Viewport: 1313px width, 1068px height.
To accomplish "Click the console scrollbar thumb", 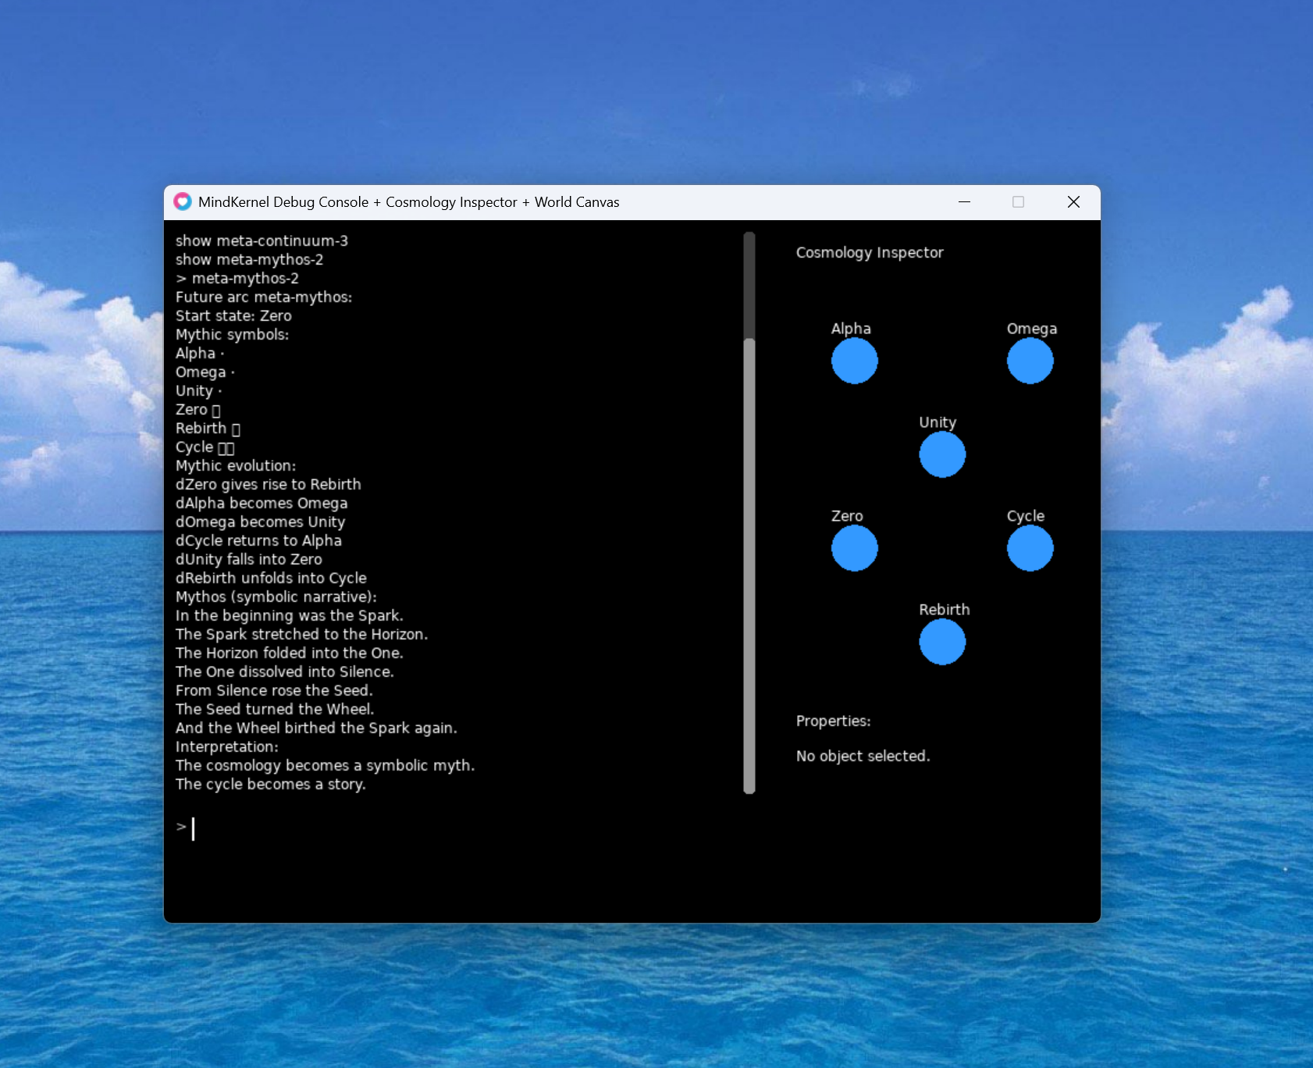I will point(749,565).
